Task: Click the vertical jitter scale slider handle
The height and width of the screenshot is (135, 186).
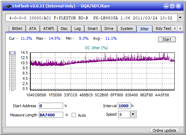Action: pyautogui.click(x=12, y=53)
